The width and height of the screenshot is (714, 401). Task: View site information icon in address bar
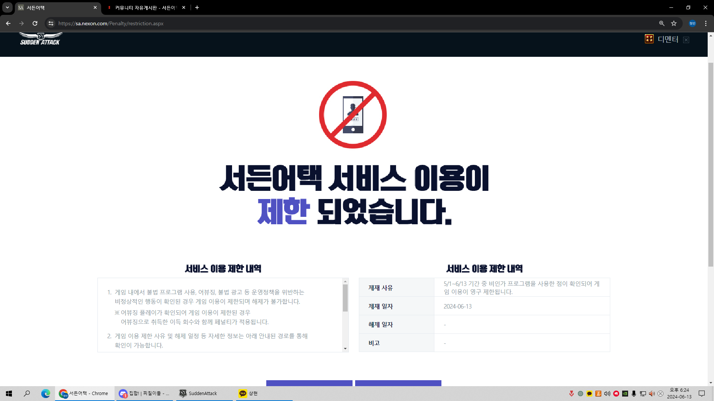click(51, 23)
